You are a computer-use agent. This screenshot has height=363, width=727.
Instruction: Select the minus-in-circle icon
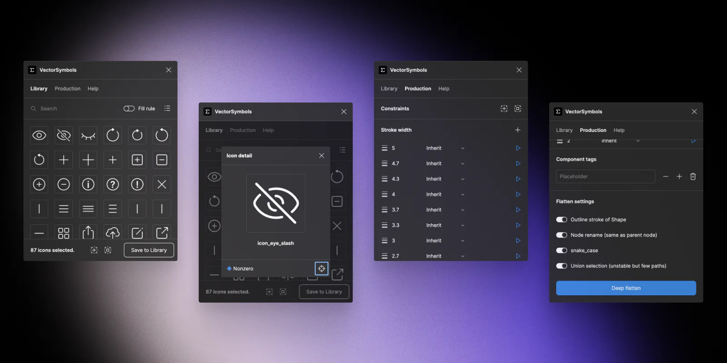coord(64,184)
